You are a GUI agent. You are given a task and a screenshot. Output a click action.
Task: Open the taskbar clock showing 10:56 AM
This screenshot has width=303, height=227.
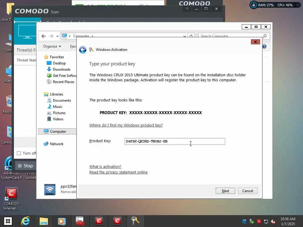(x=288, y=221)
